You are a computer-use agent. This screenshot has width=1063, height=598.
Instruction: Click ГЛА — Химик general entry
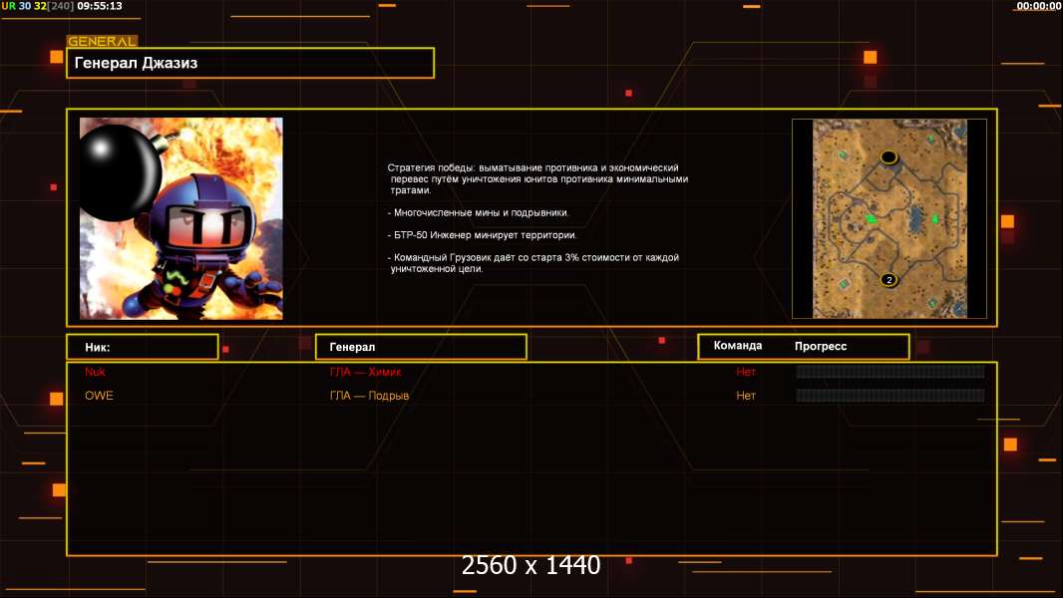[365, 372]
